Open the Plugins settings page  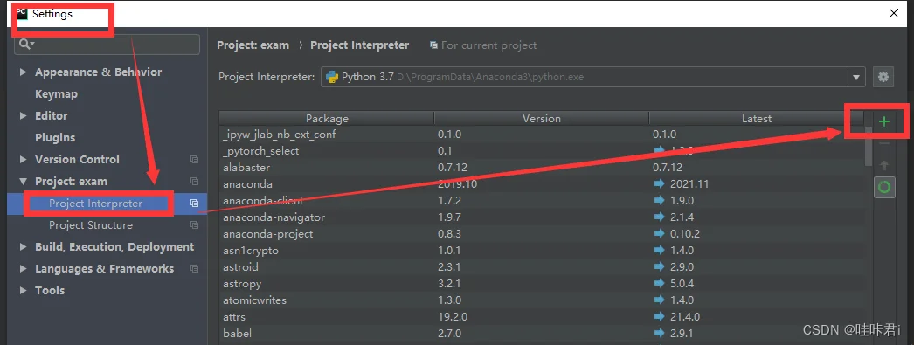tap(55, 137)
